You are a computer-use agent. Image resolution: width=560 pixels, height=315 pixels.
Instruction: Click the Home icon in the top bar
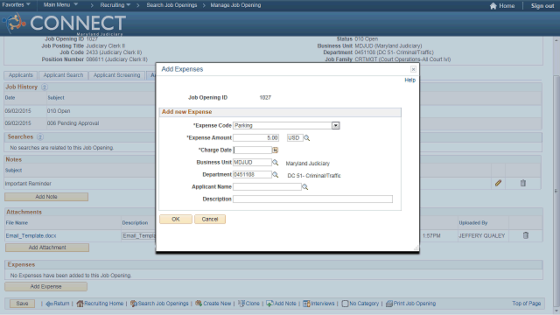coord(493,6)
